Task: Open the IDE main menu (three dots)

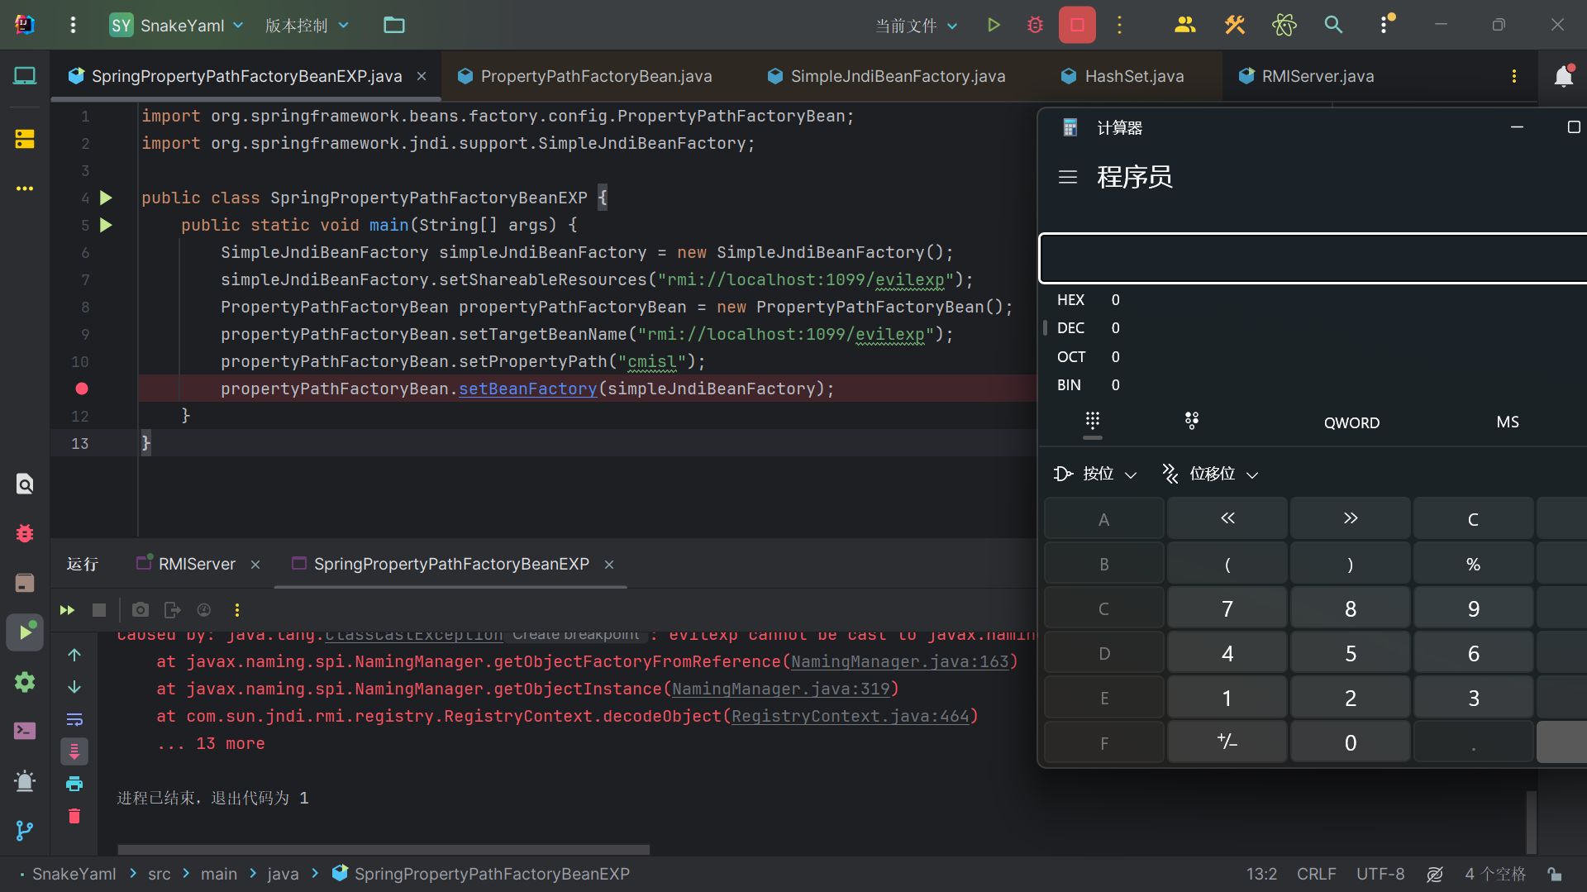Action: coord(73,25)
